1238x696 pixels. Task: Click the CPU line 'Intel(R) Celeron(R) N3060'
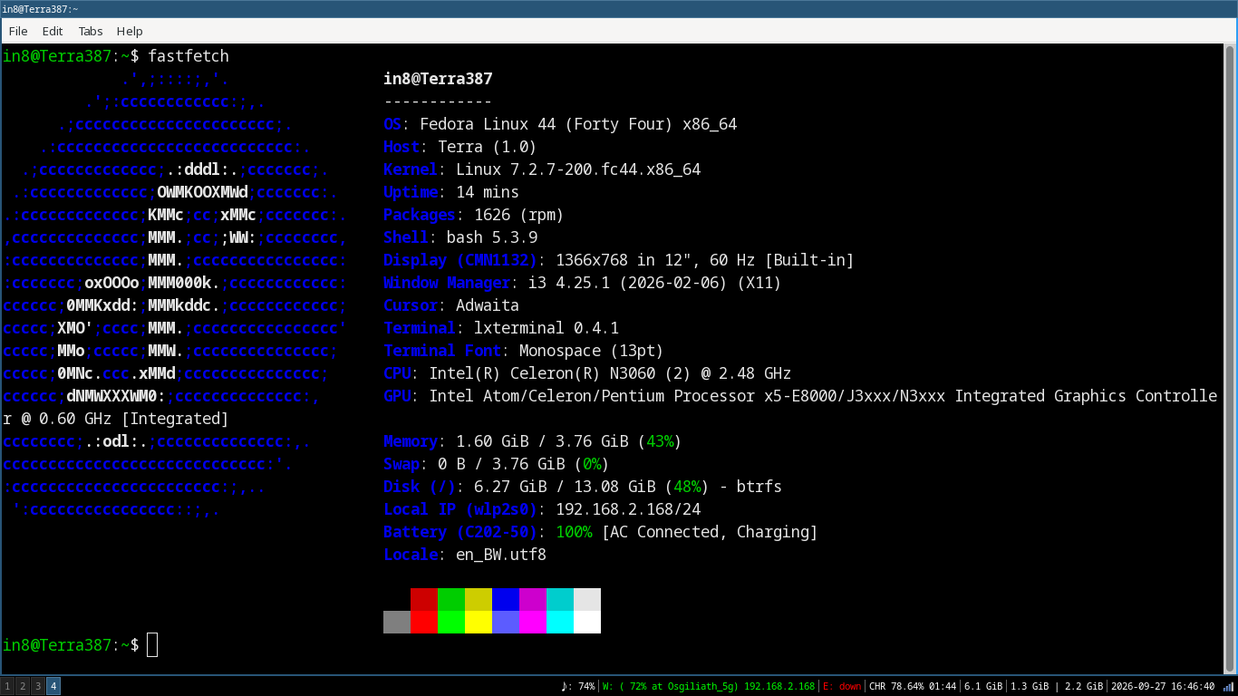(x=587, y=373)
